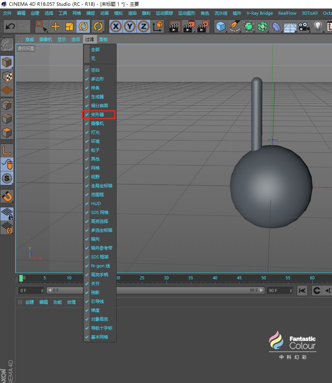Disable the HUD filter option
The height and width of the screenshot is (383, 332).
pos(96,203)
